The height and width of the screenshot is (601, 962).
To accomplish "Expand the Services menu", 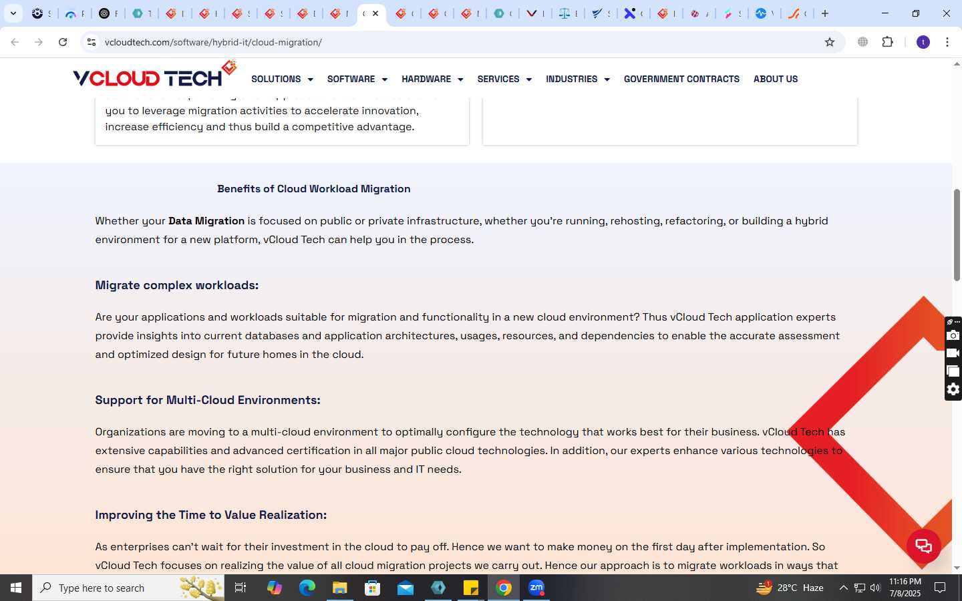I will (504, 79).
